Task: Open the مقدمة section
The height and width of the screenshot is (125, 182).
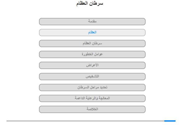Action: coord(92,22)
